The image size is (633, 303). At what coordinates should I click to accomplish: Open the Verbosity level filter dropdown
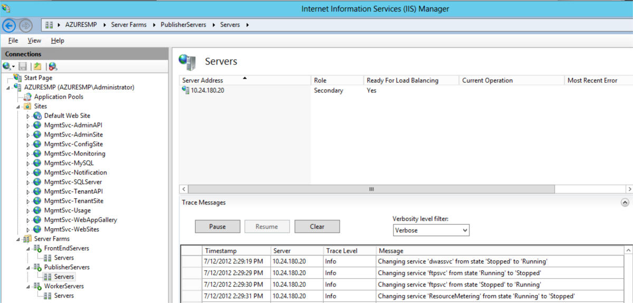pos(431,230)
